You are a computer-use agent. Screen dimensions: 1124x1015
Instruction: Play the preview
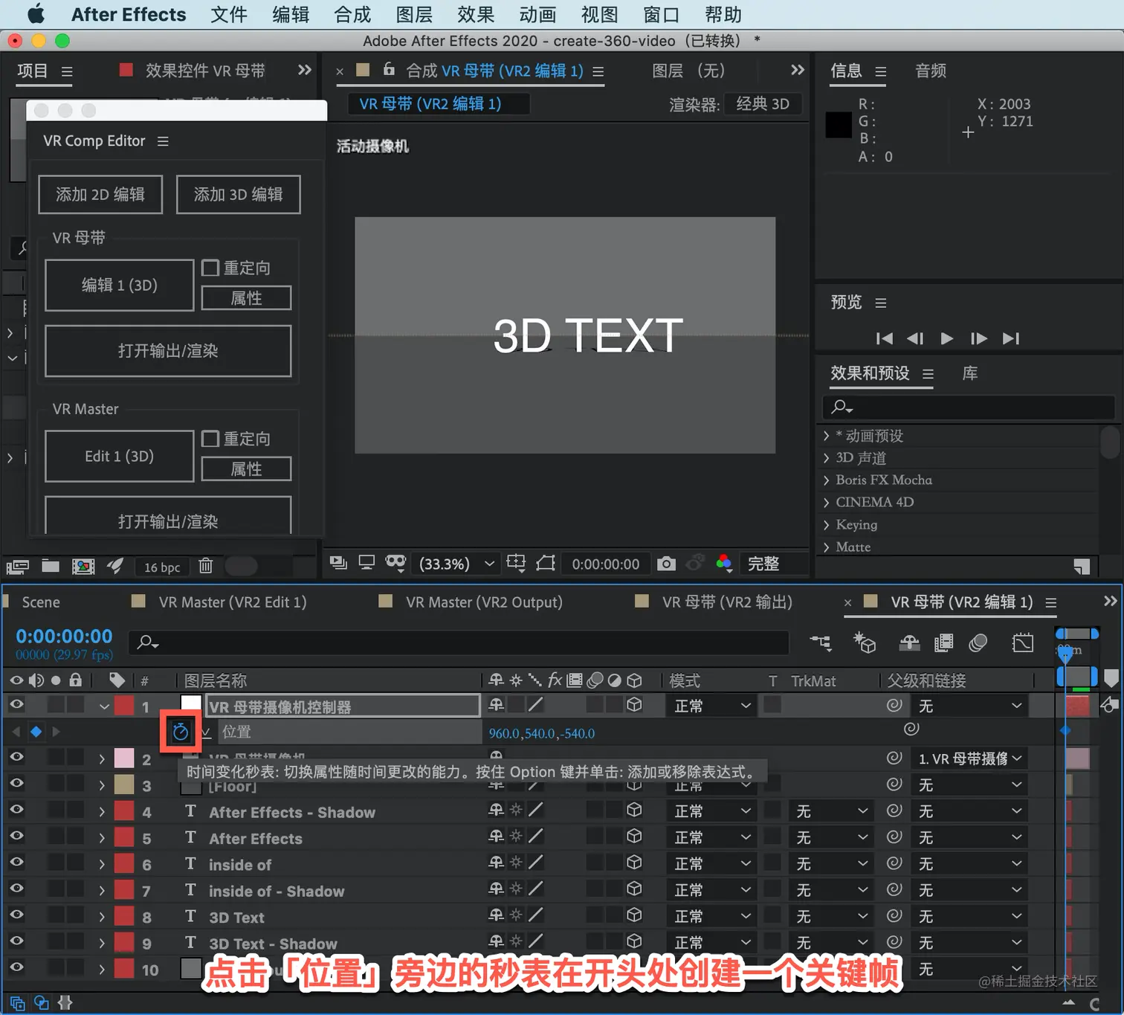[947, 339]
